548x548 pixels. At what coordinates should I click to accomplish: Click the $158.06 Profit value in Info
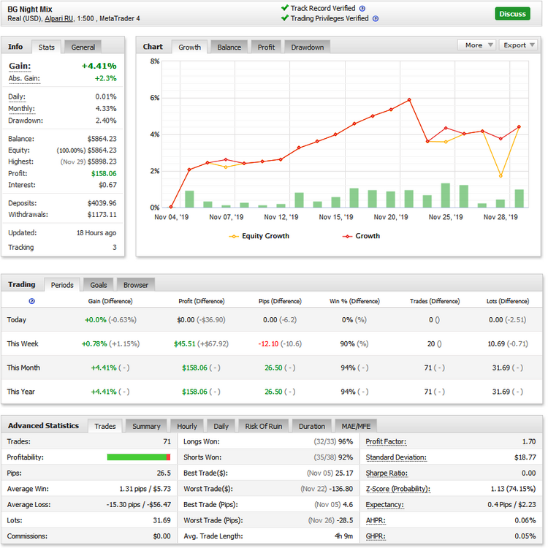104,174
